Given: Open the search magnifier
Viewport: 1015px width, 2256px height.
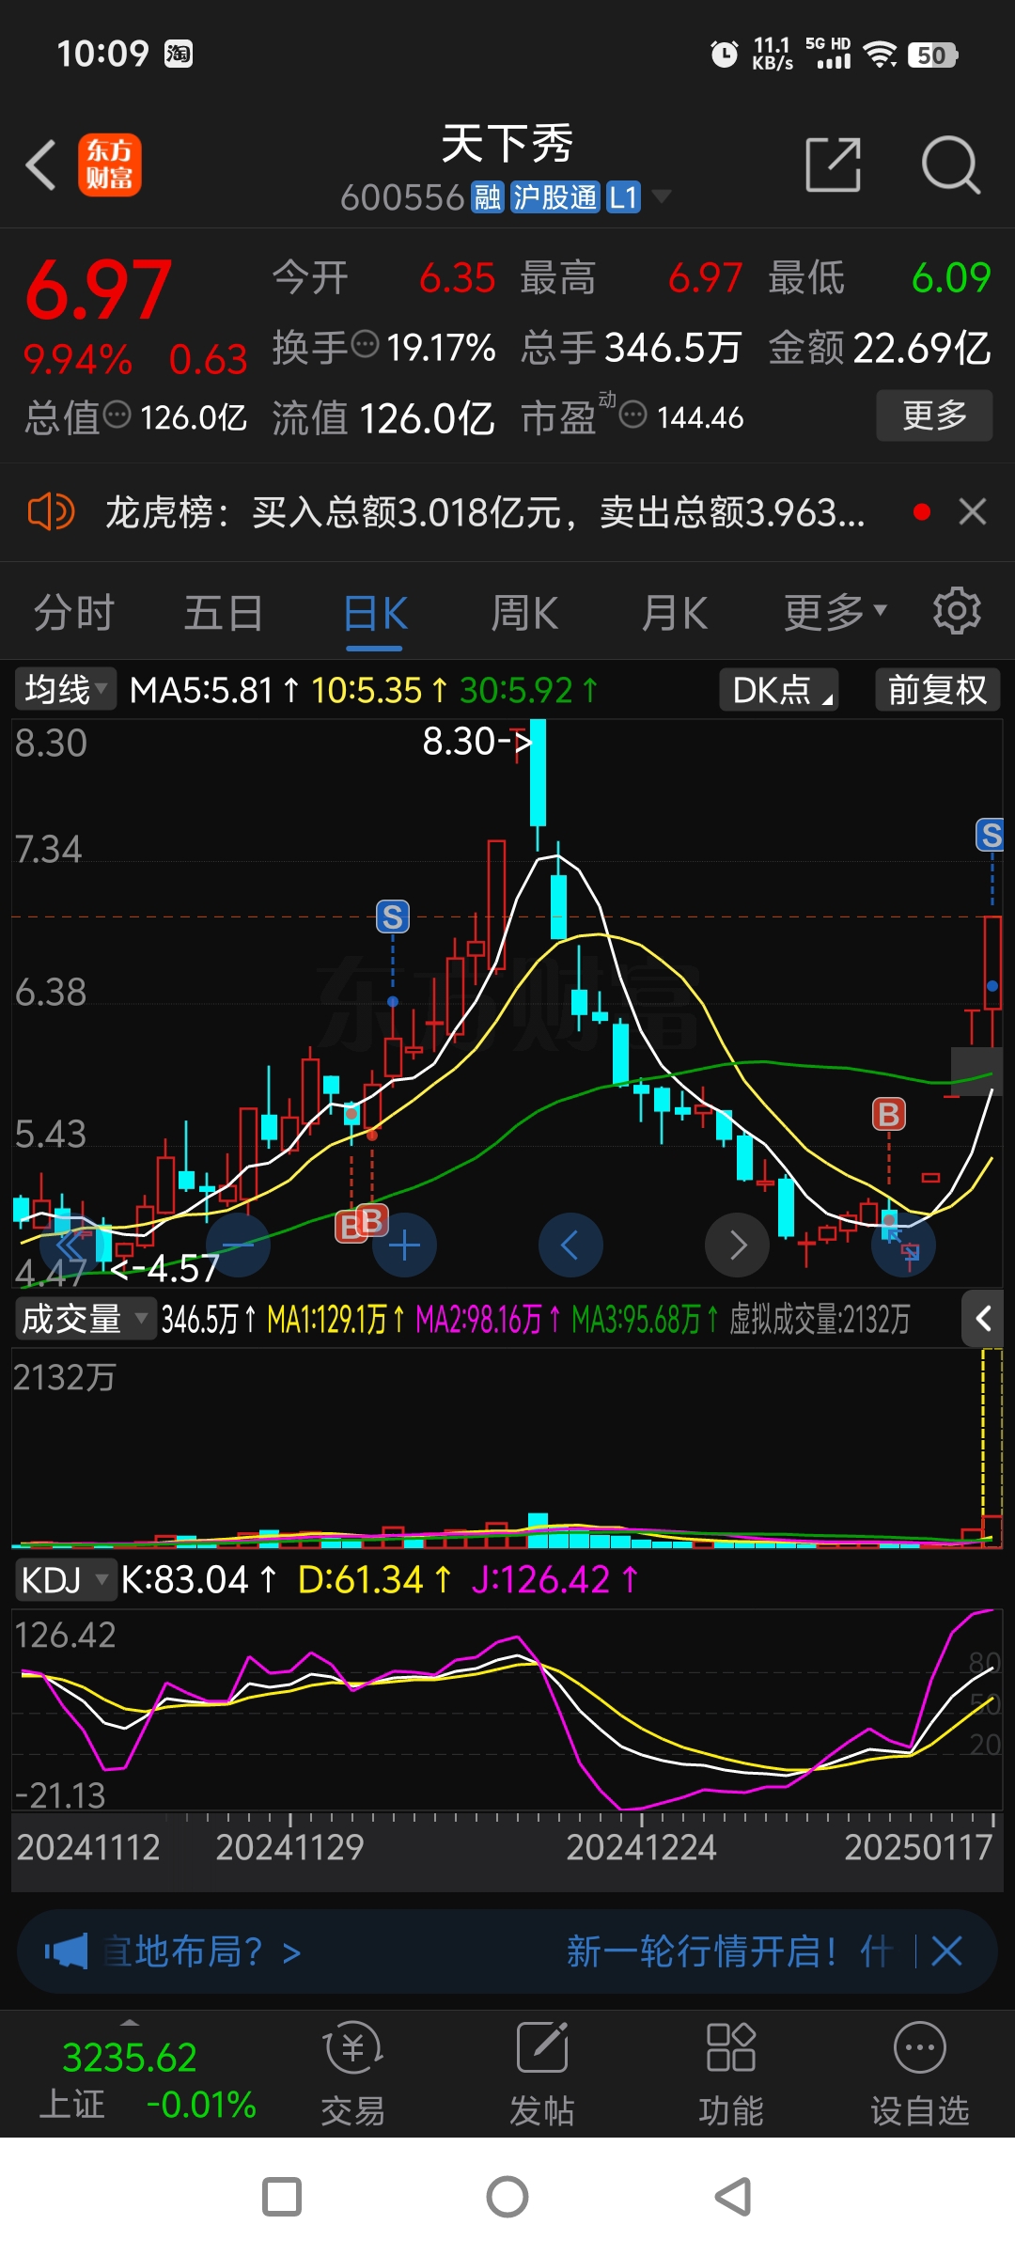Looking at the screenshot, I should 950,164.
